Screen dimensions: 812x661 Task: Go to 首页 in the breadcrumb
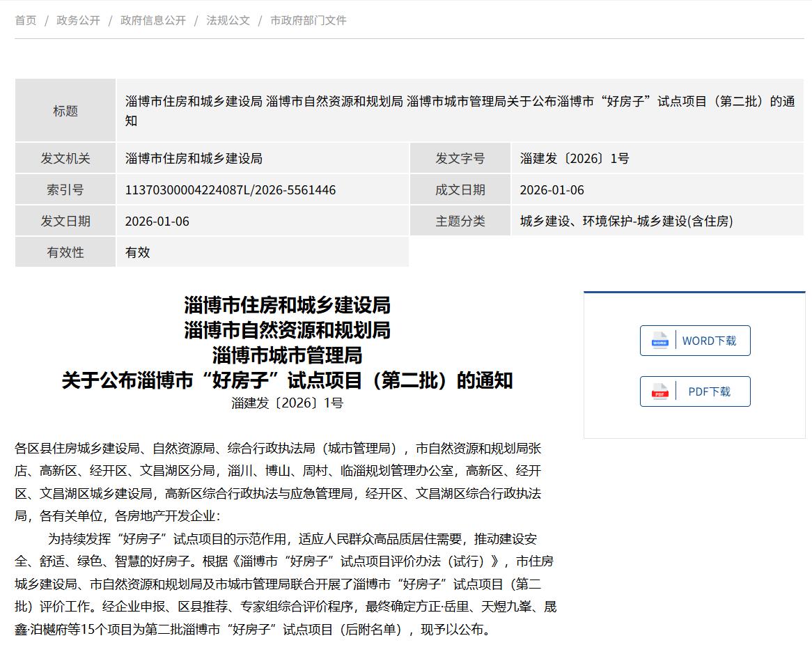tap(26, 20)
